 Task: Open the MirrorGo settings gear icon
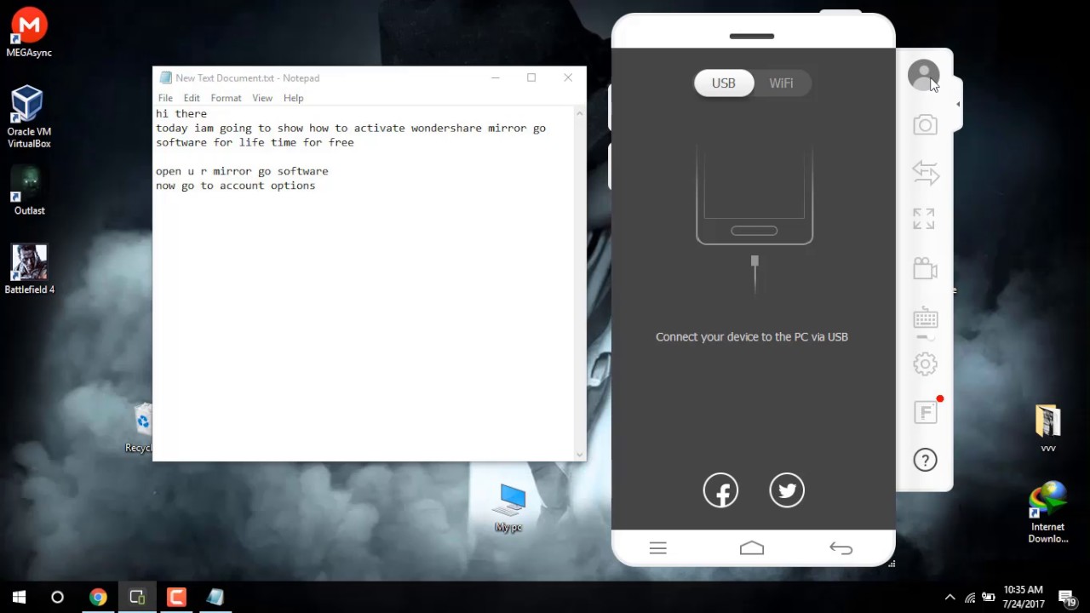925,364
